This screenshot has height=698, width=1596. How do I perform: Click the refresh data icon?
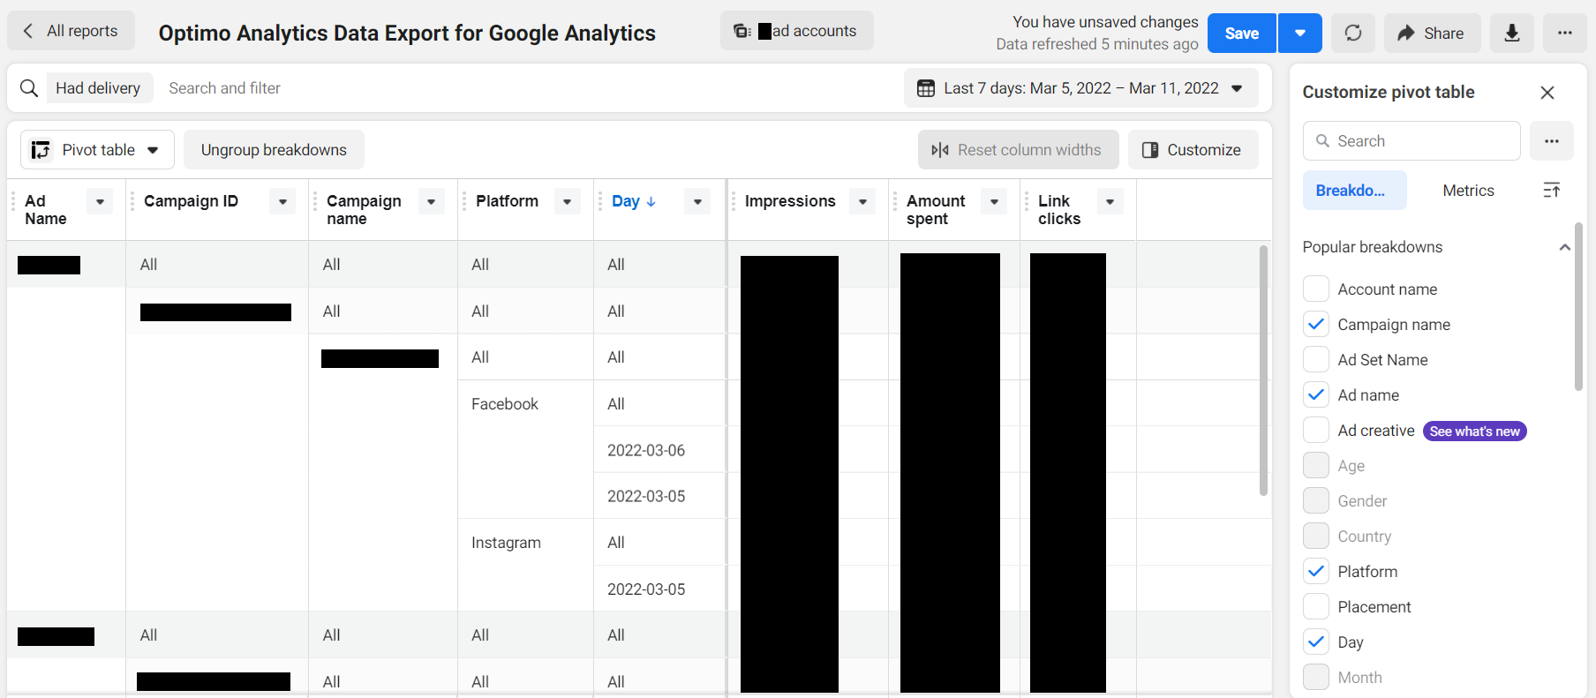[x=1352, y=33]
